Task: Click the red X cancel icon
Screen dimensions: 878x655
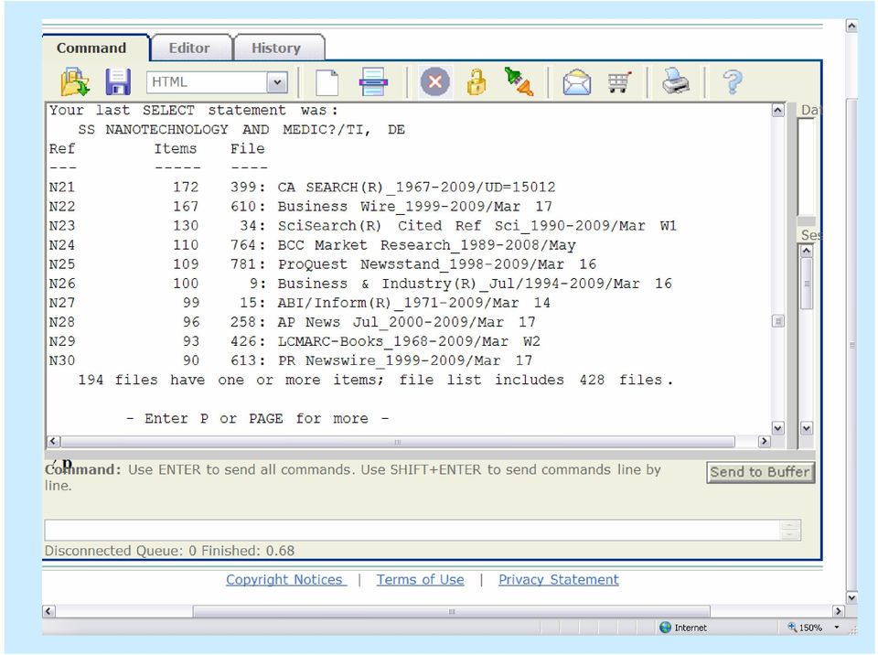Action: coord(435,81)
